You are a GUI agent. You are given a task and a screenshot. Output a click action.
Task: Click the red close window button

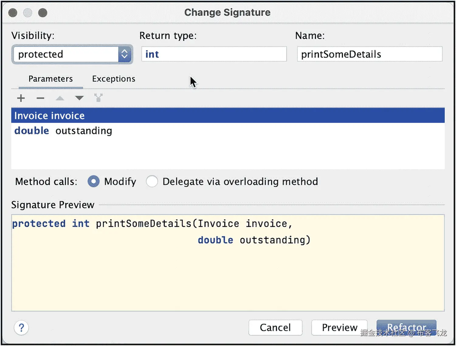13,13
